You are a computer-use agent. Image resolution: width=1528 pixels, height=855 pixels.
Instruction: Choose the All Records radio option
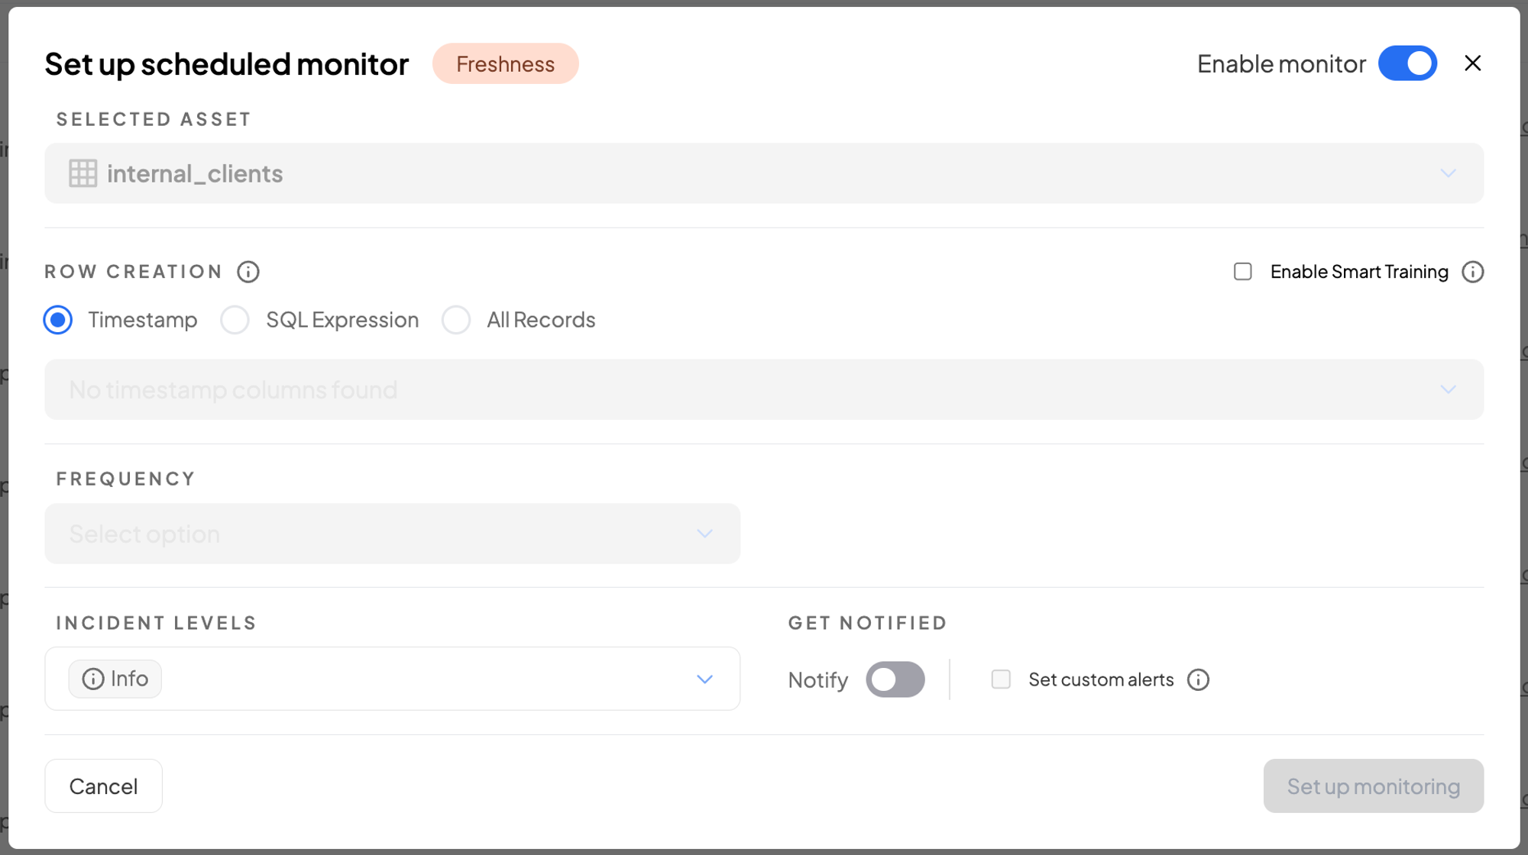pos(456,320)
